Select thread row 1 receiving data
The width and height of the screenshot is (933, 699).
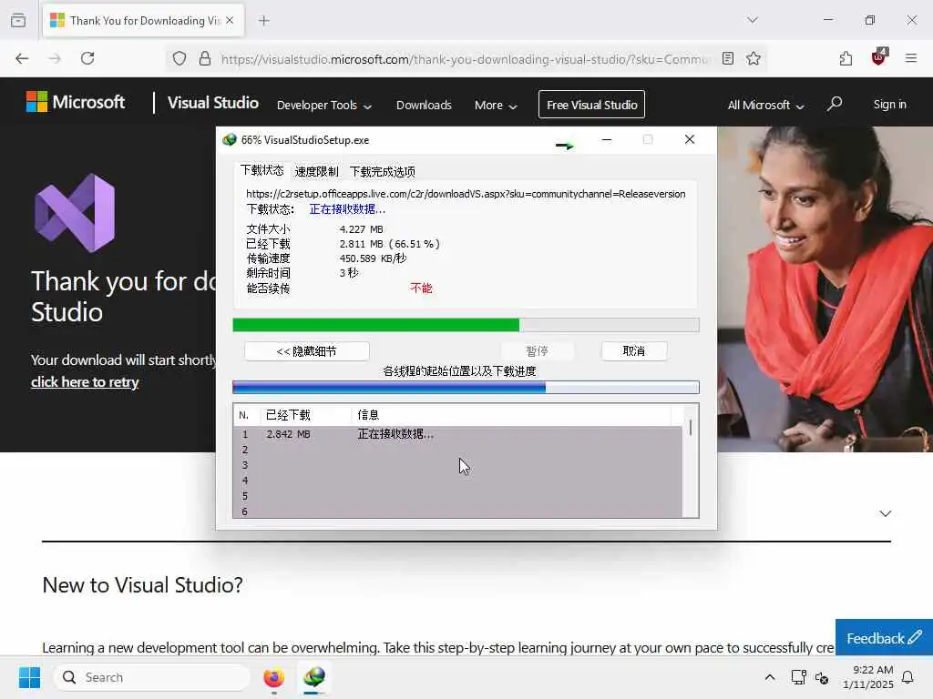457,434
